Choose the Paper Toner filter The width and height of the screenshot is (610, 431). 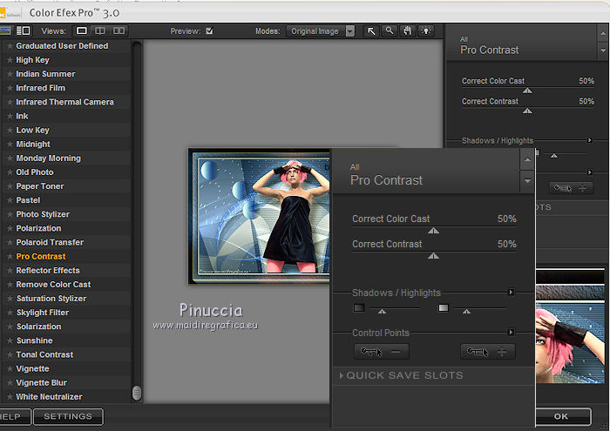[x=40, y=186]
